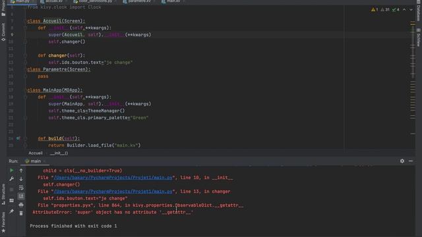Image resolution: width=422 pixels, height=237 pixels.
Task: Hide the Run tool window
Action: (411, 161)
